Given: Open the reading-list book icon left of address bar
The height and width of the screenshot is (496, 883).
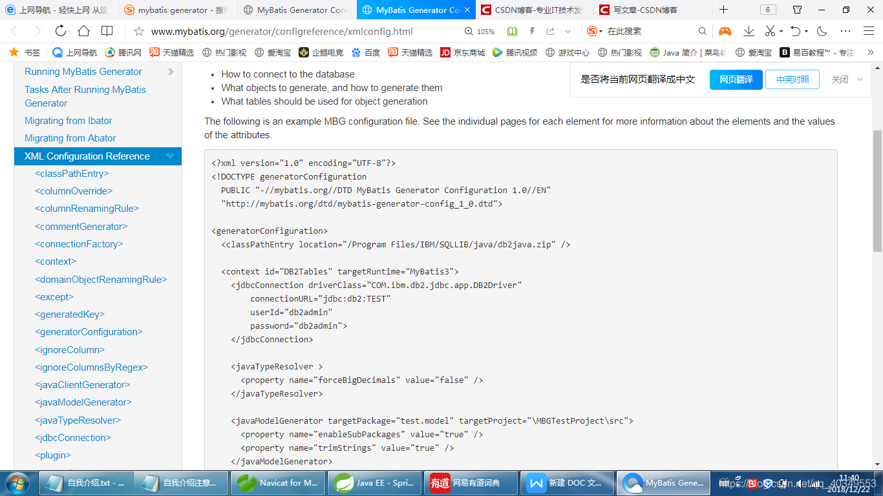Looking at the screenshot, I should click(107, 31).
